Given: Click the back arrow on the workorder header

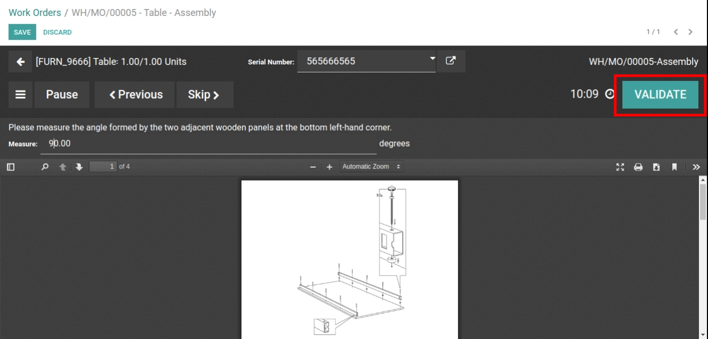Looking at the screenshot, I should click(x=20, y=61).
